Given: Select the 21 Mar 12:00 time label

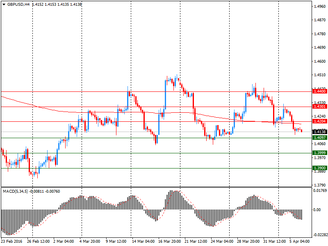Looking at the screenshot, I should 196,241.
